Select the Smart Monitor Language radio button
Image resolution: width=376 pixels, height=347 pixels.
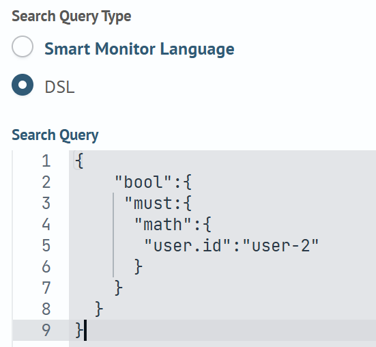(23, 46)
